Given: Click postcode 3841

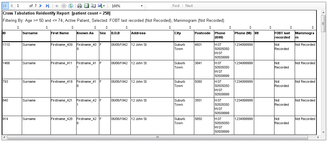Looking at the screenshot, I should point(198,63).
